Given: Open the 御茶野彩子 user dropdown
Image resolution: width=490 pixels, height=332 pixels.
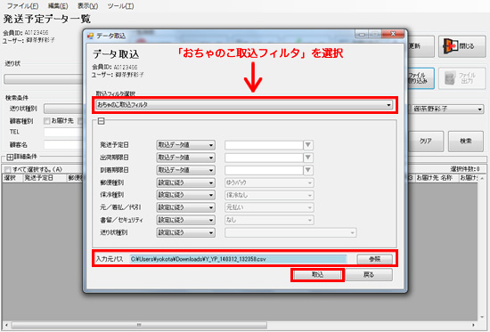Looking at the screenshot, I should (447, 109).
